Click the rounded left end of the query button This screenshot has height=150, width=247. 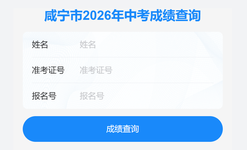click(x=30, y=129)
